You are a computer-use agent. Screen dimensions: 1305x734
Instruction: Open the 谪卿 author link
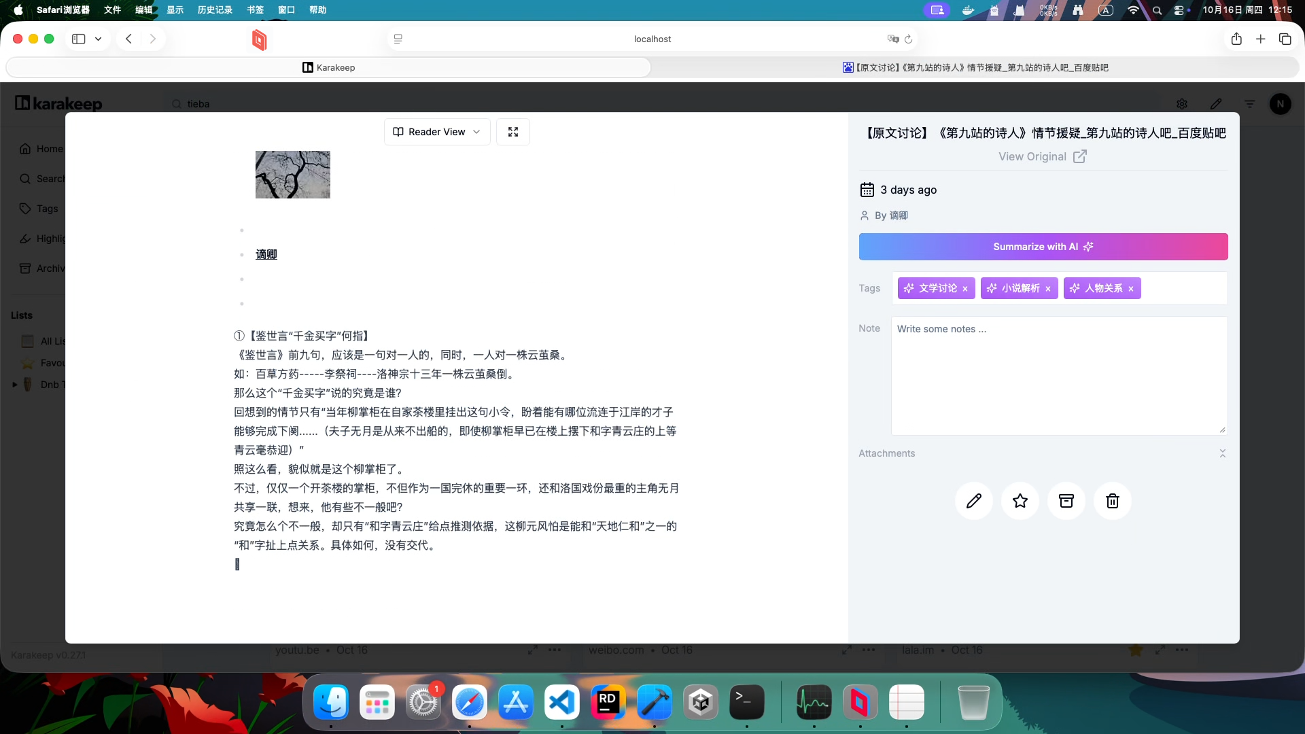coord(266,254)
